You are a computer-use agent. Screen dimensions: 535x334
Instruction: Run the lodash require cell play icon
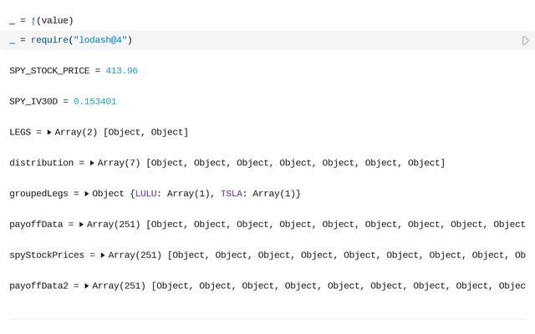pos(525,40)
